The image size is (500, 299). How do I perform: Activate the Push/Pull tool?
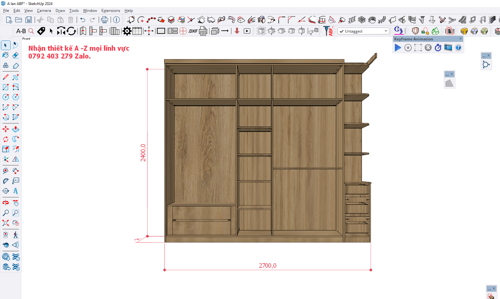[15, 129]
